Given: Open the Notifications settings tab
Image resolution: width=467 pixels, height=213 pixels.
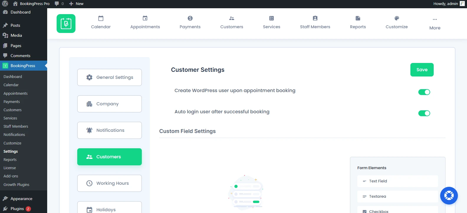Looking at the screenshot, I should [x=109, y=130].
